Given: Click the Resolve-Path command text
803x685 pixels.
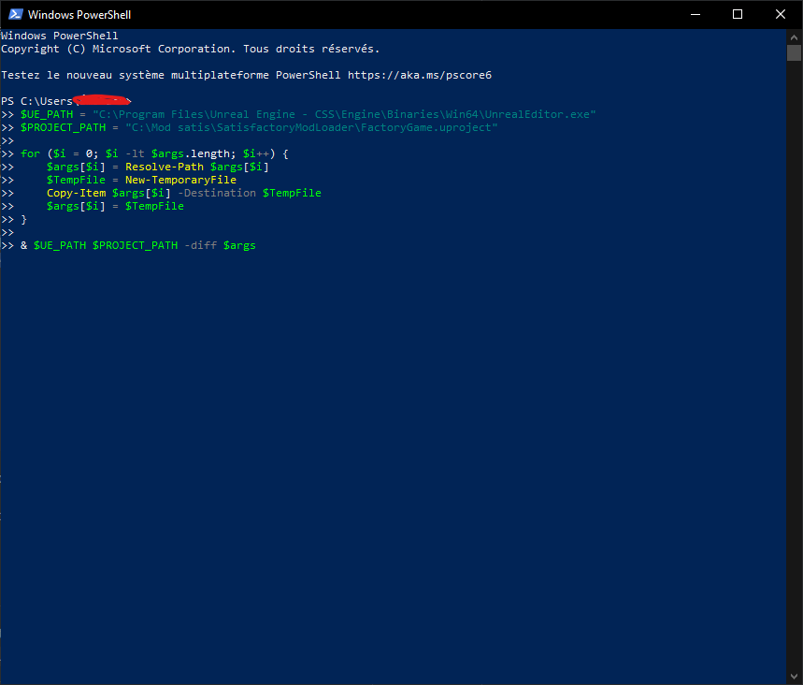Looking at the screenshot, I should click(x=165, y=167).
